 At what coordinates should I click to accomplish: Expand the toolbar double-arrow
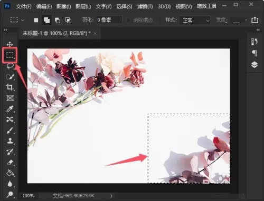click(x=6, y=30)
